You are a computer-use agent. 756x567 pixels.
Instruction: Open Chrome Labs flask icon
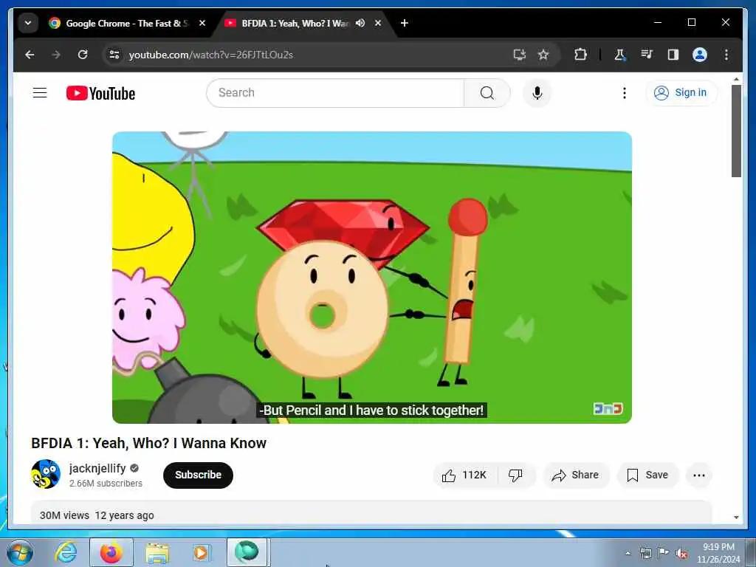(x=619, y=55)
